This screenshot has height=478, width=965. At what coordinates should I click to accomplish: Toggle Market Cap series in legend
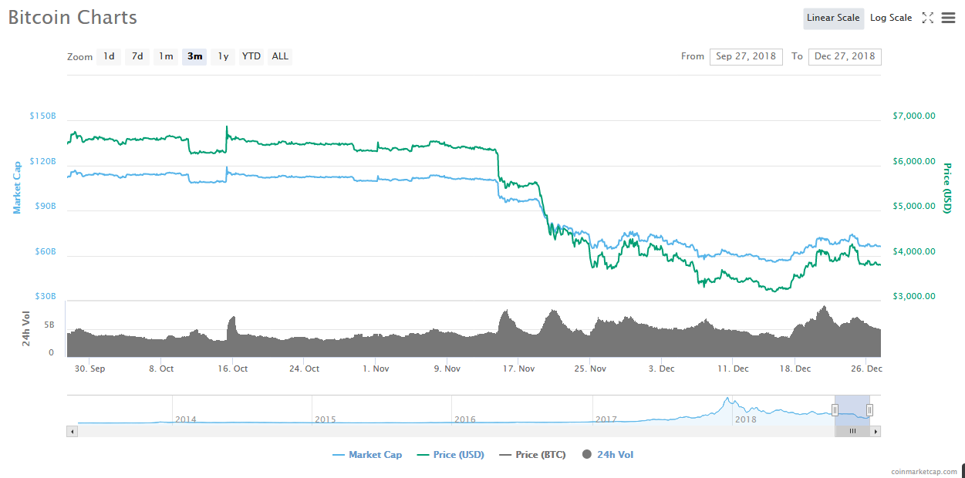pyautogui.click(x=367, y=455)
